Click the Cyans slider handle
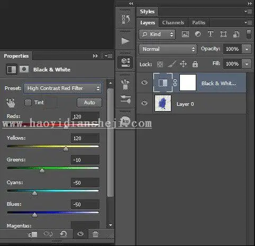Viewport: 255px width, 246px height. point(34,193)
